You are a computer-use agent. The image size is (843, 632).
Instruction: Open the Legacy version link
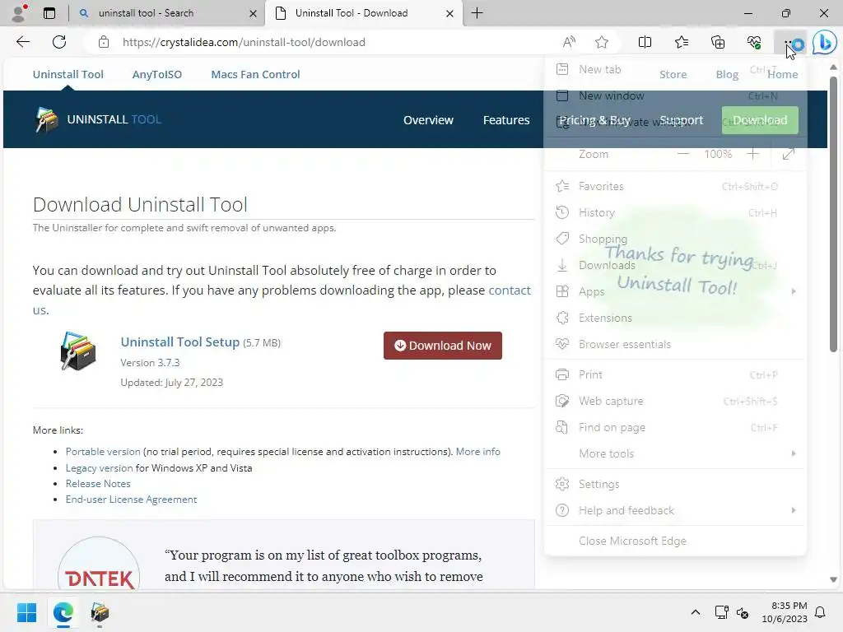click(x=99, y=468)
